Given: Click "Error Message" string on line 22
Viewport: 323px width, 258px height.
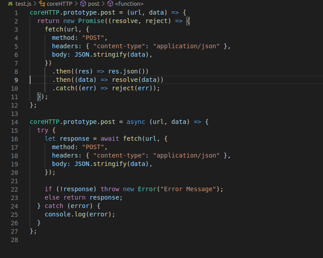Looking at the screenshot, I should click(188, 189).
